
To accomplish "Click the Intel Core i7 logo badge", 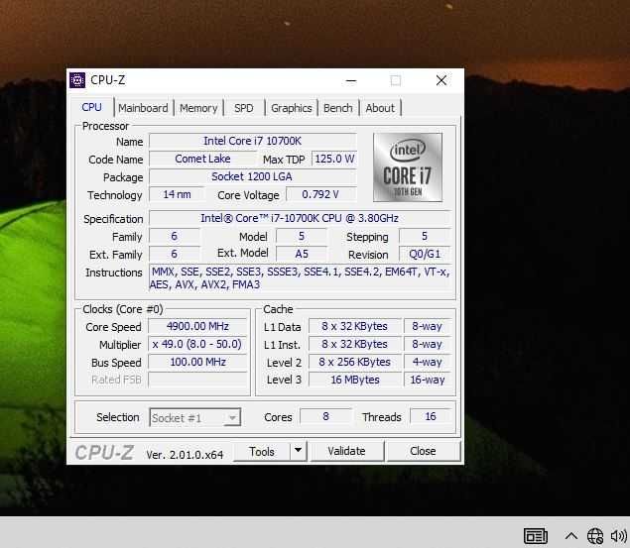I will (x=408, y=167).
